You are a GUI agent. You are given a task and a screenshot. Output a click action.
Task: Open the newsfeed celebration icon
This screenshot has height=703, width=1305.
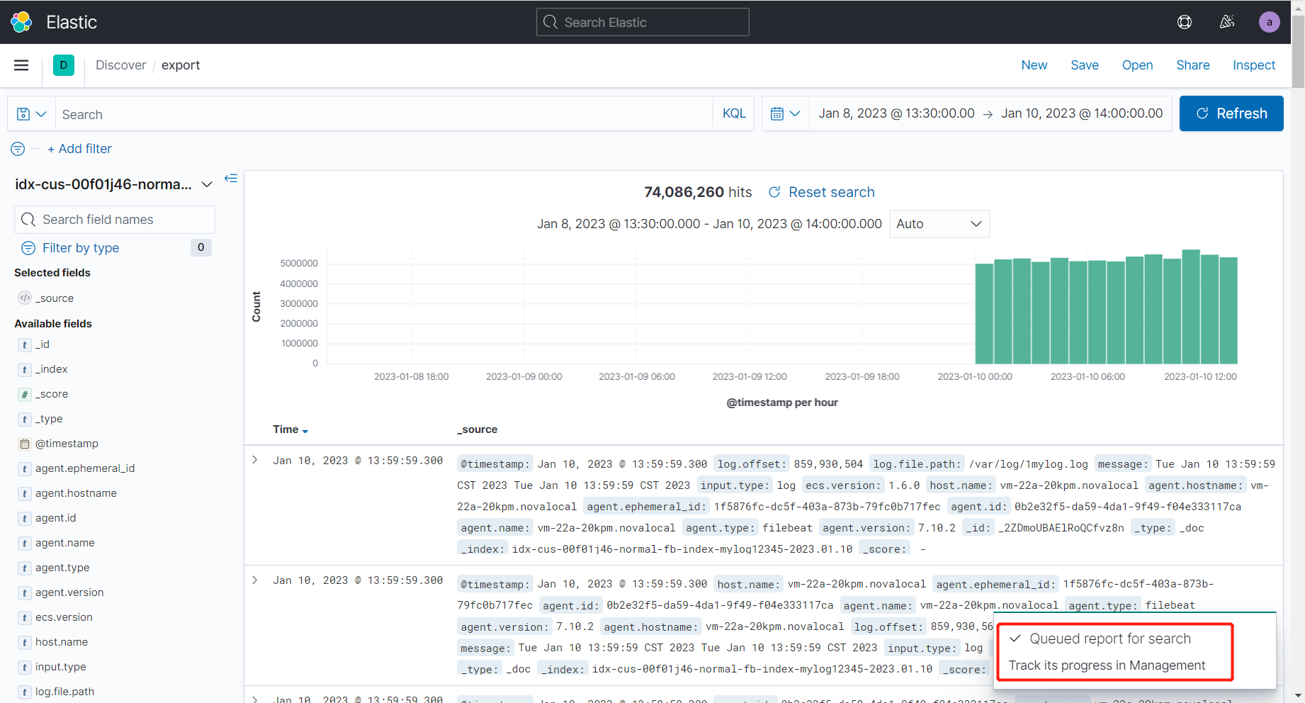pos(1227,22)
